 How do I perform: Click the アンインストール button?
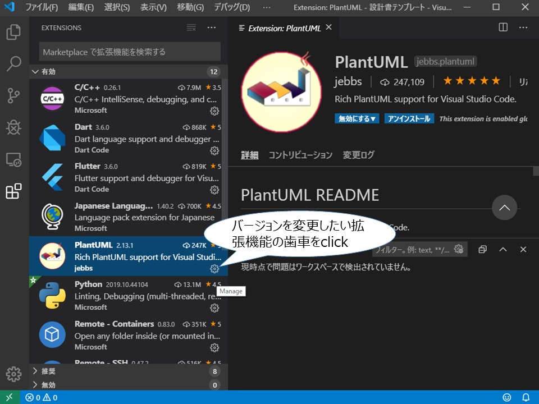click(x=409, y=118)
